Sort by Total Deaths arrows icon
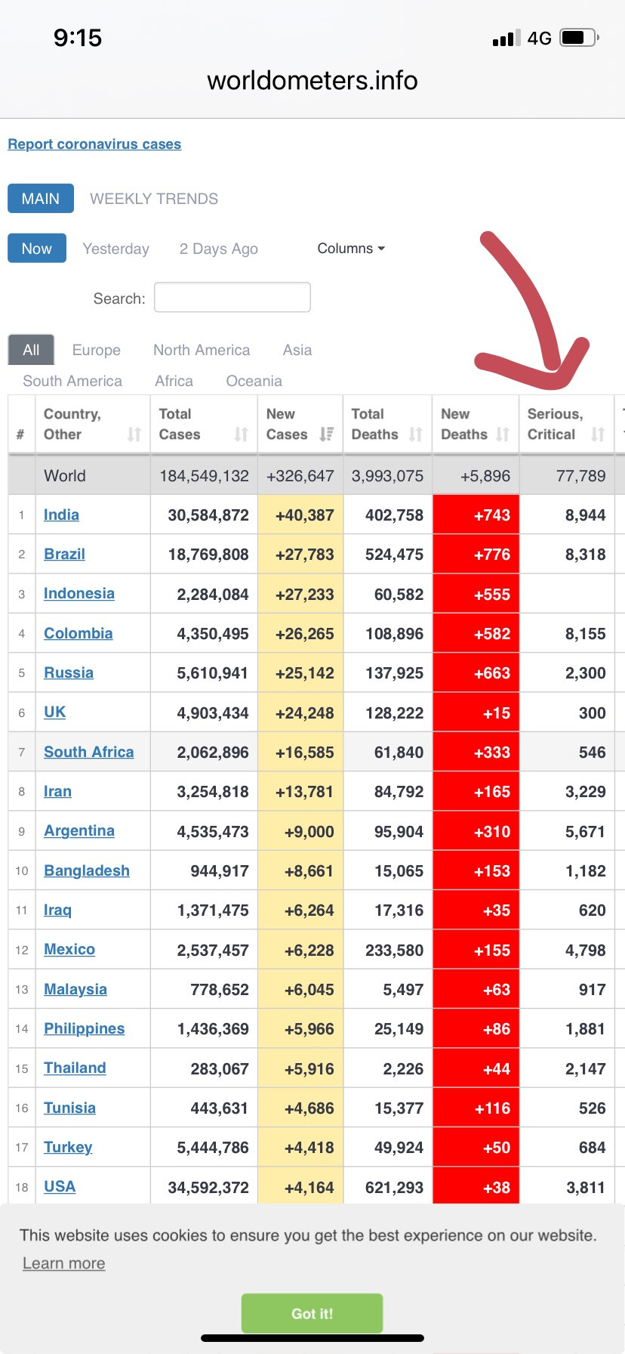This screenshot has height=1354, width=625. click(416, 434)
